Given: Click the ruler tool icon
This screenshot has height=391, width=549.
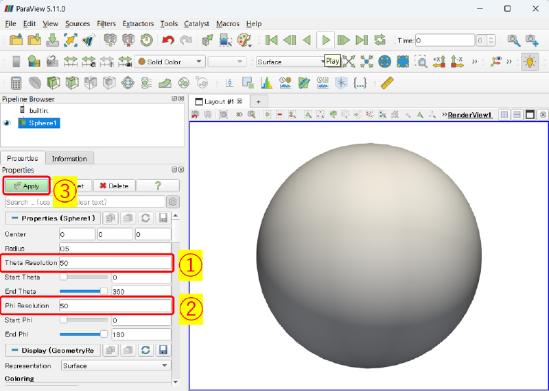Looking at the screenshot, I should 386,83.
